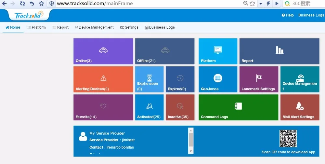Click the greyed car icon in Offline tile
Viewport: 325px width, 164px height.
(165, 50)
